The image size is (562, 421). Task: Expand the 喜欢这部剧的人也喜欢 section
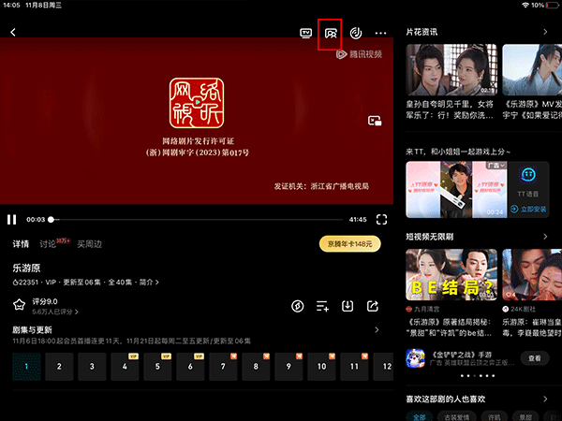[545, 399]
